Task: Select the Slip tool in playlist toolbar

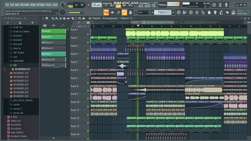Action: tap(68, 18)
